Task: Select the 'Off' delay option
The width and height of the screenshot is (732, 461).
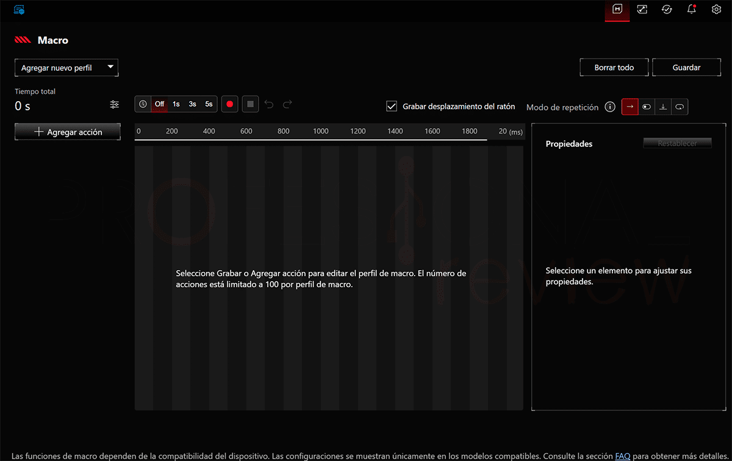Action: tap(159, 104)
